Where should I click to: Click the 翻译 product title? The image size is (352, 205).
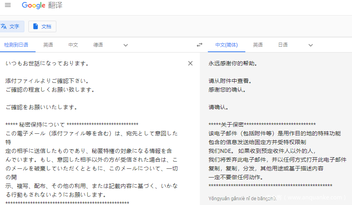pos(55,6)
